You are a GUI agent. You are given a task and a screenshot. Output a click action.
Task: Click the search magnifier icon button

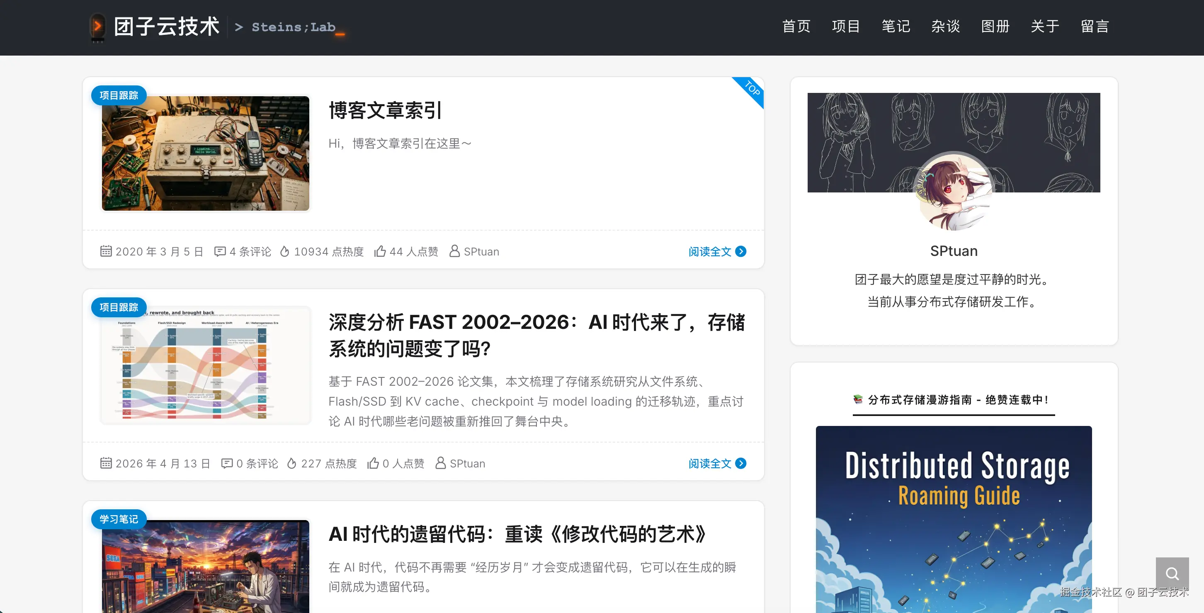click(x=1172, y=573)
